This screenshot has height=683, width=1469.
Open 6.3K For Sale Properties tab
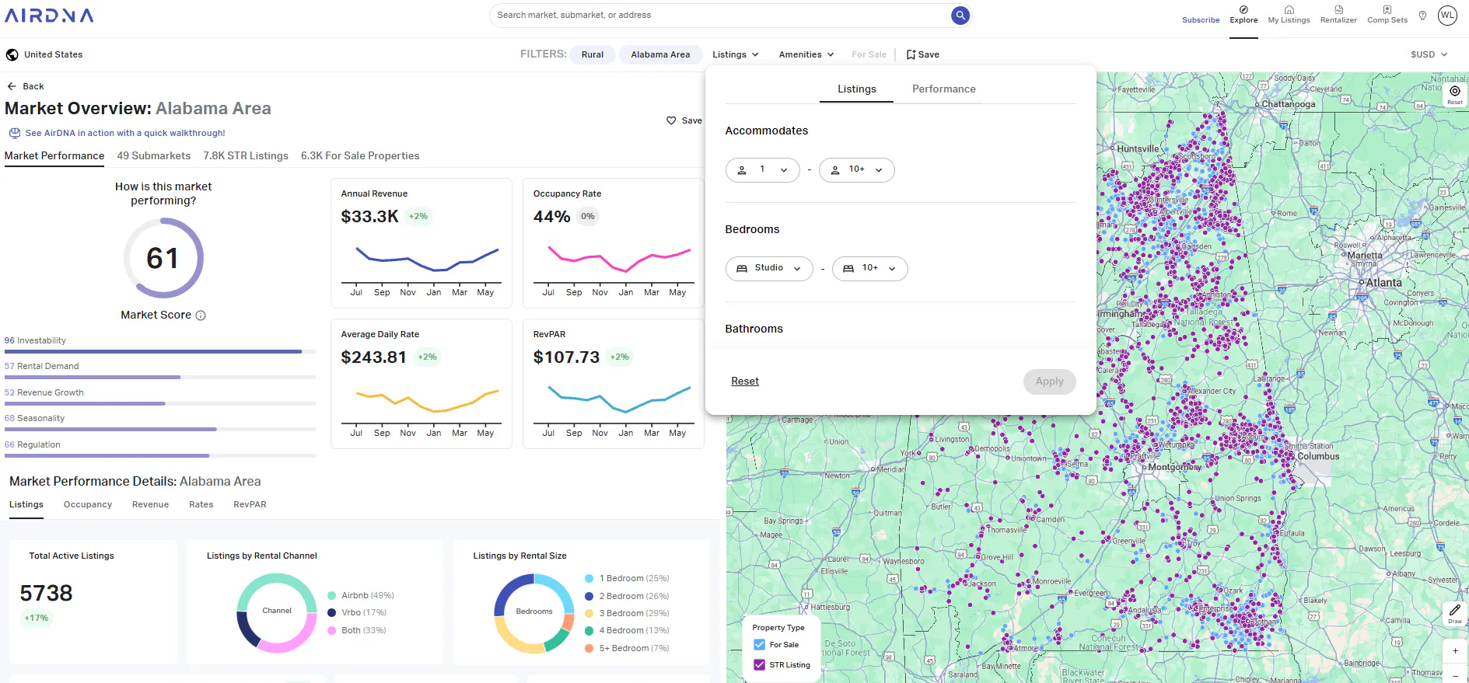pos(360,156)
